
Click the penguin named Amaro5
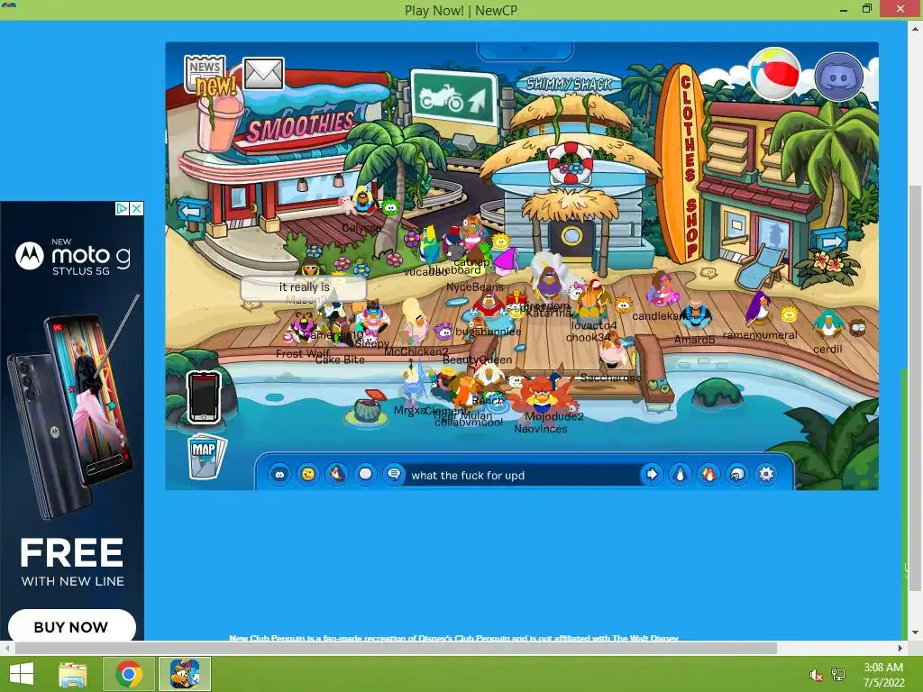point(696,316)
